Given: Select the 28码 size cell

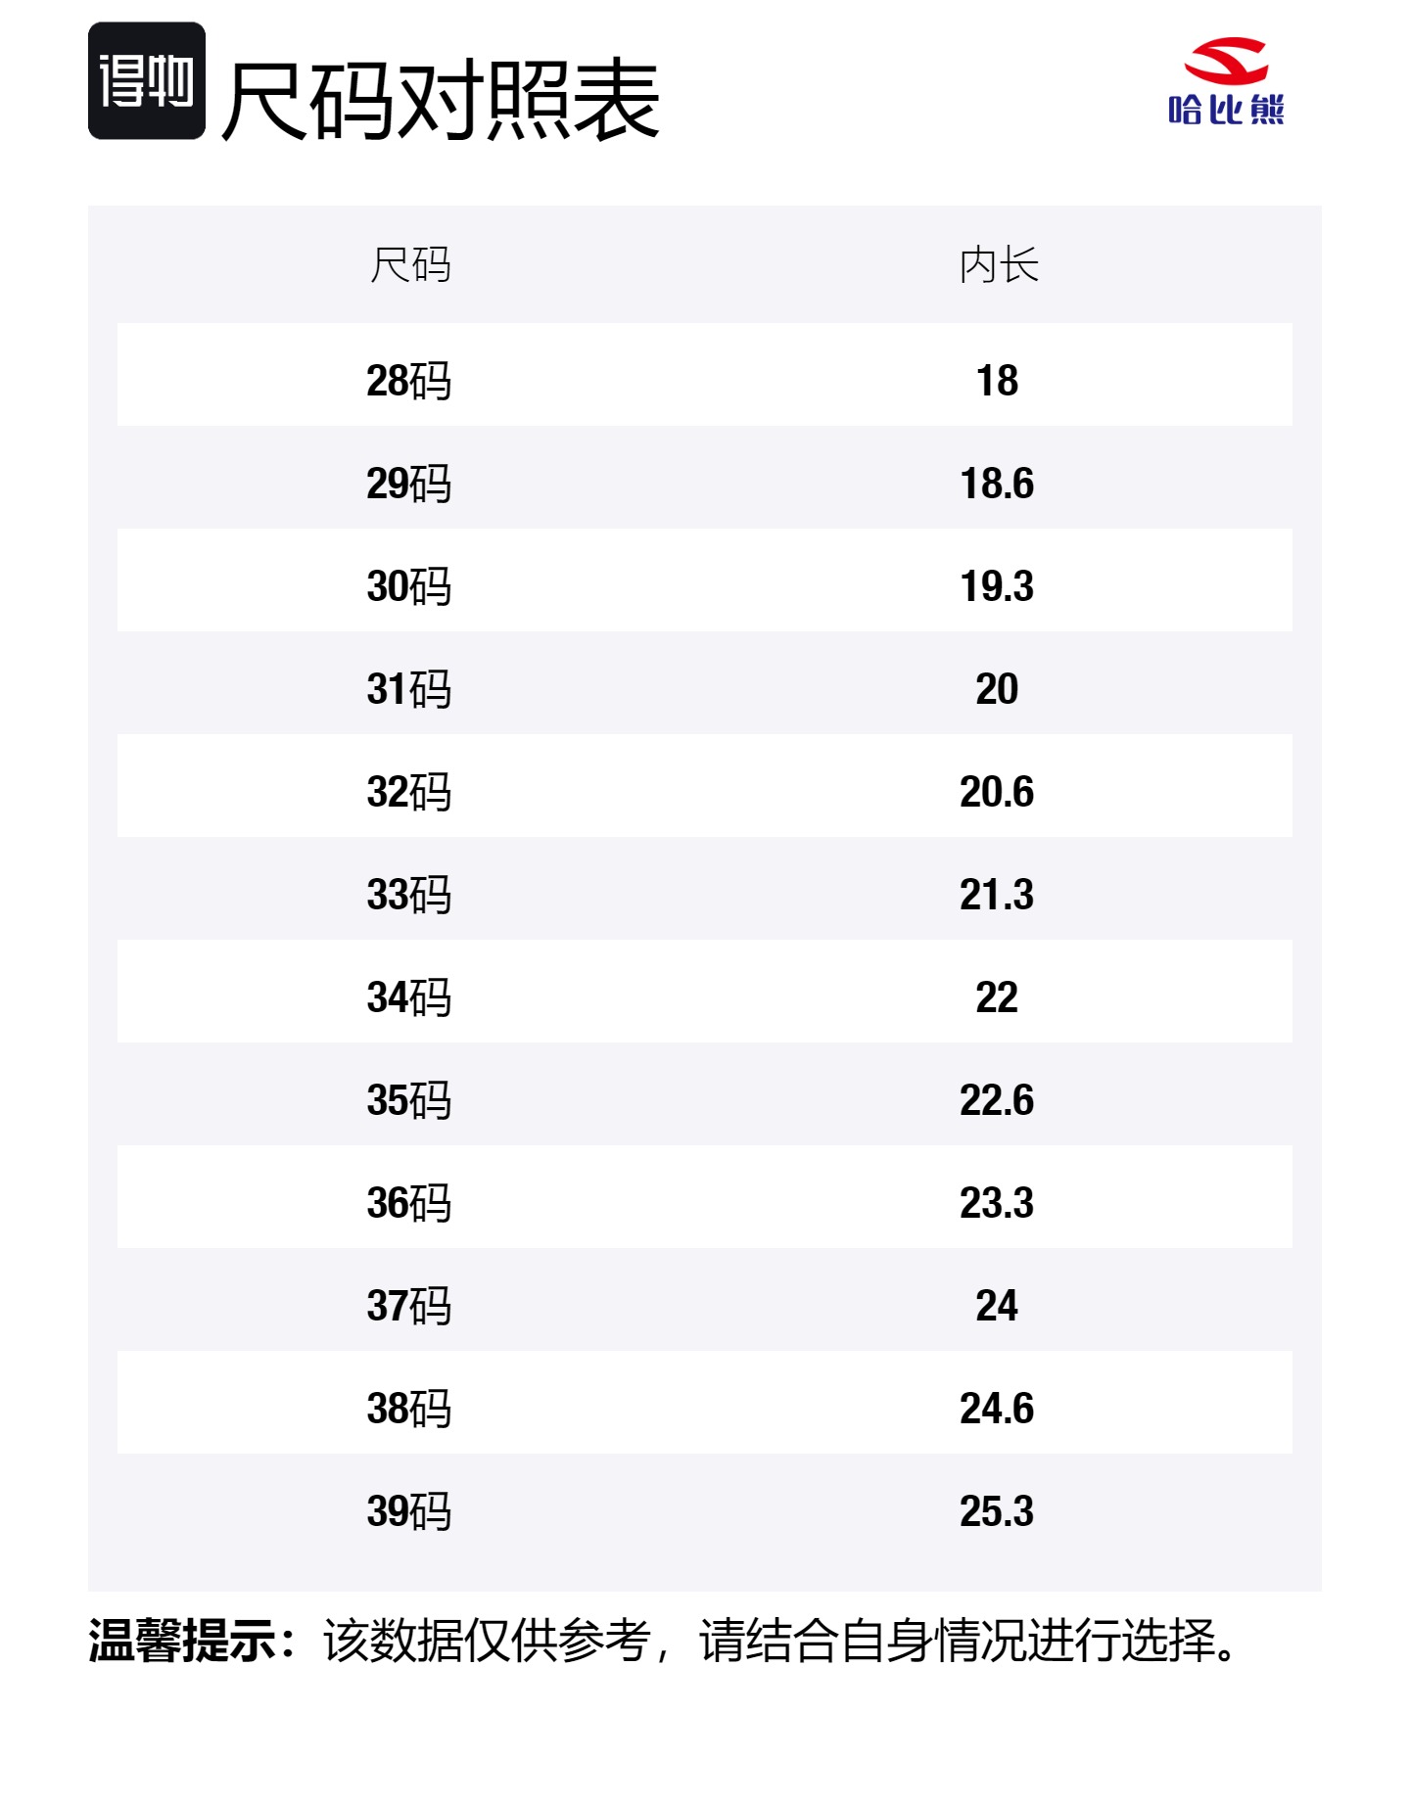Looking at the screenshot, I should pos(409,381).
